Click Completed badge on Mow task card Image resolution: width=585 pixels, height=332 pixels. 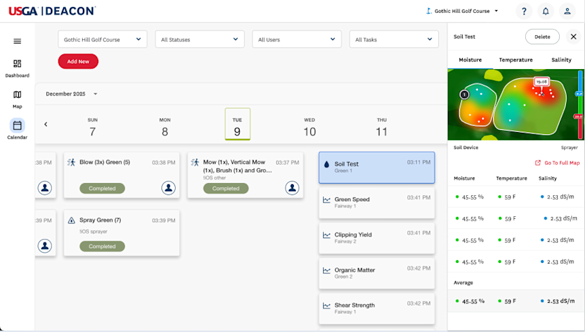coord(226,188)
